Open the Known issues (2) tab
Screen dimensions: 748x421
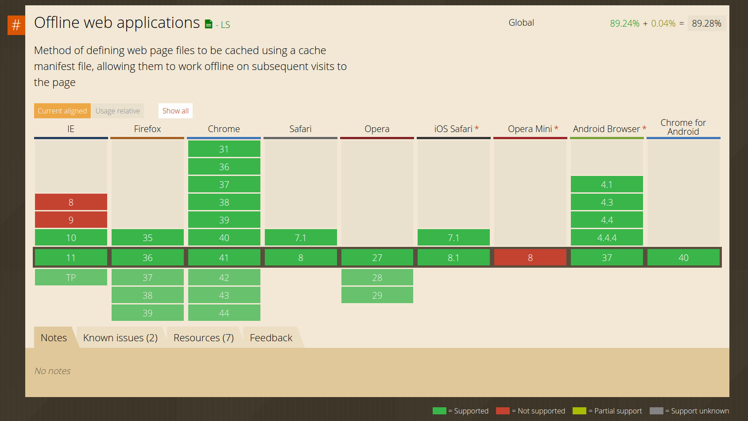[120, 338]
